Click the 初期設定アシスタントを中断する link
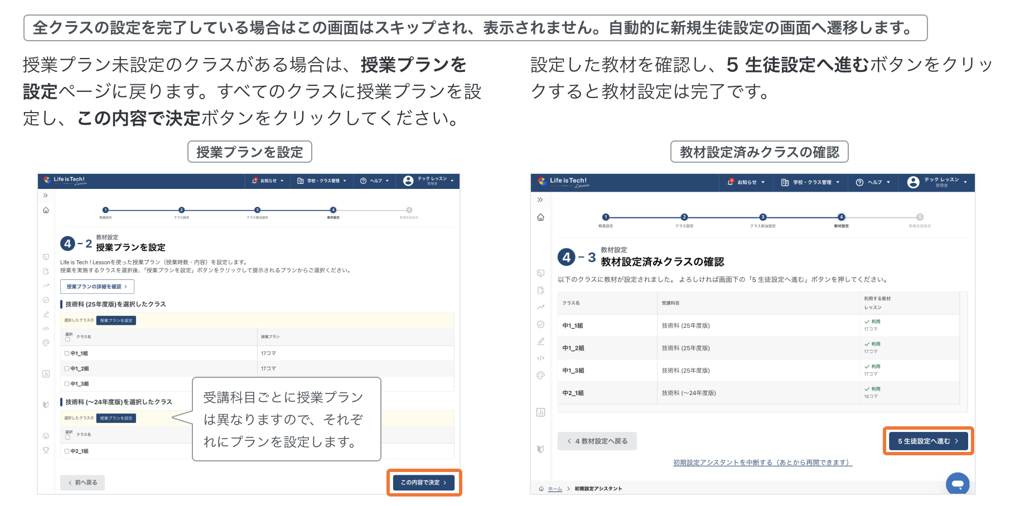 pyautogui.click(x=762, y=463)
